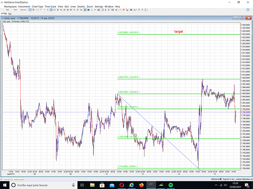Open the Chart Type menu
Image resolution: width=253 pixels, height=189 pixels.
pyautogui.click(x=37, y=6)
